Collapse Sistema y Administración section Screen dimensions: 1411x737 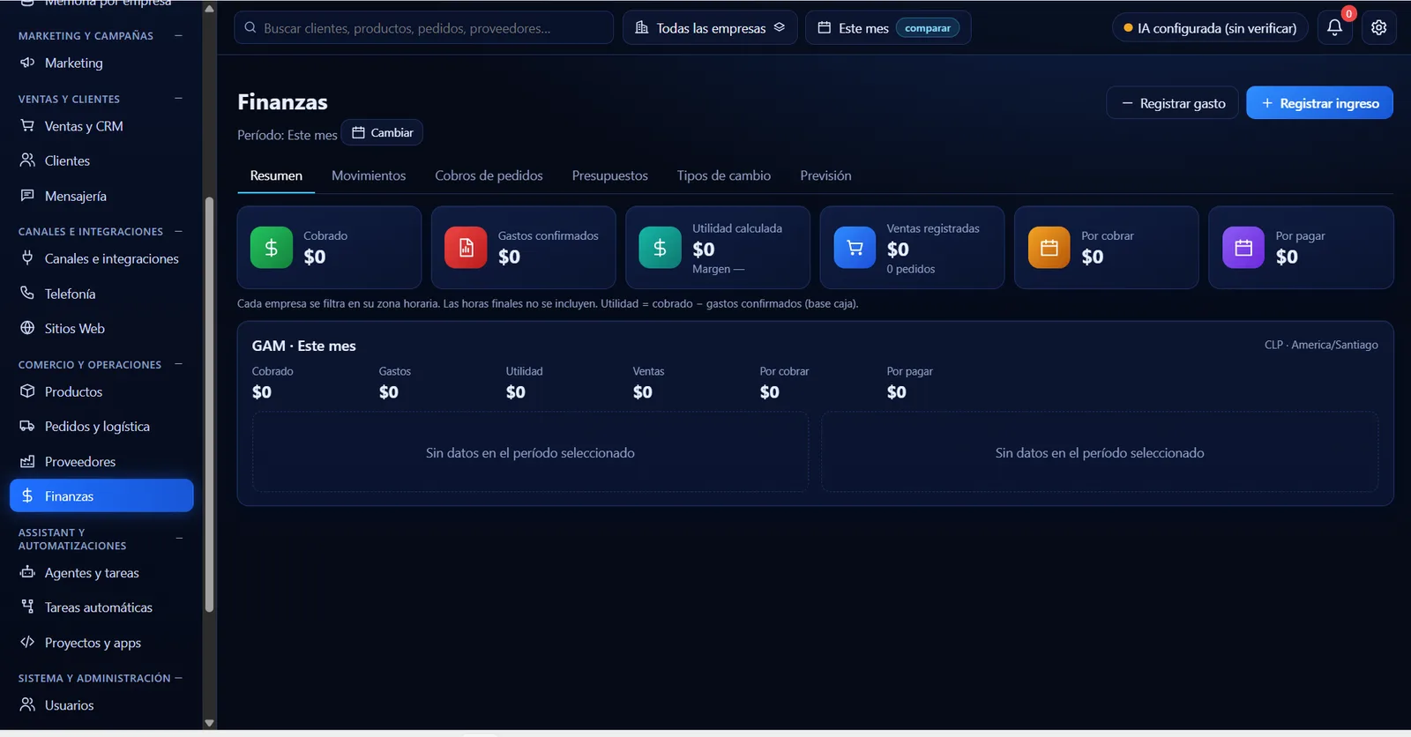coord(178,678)
